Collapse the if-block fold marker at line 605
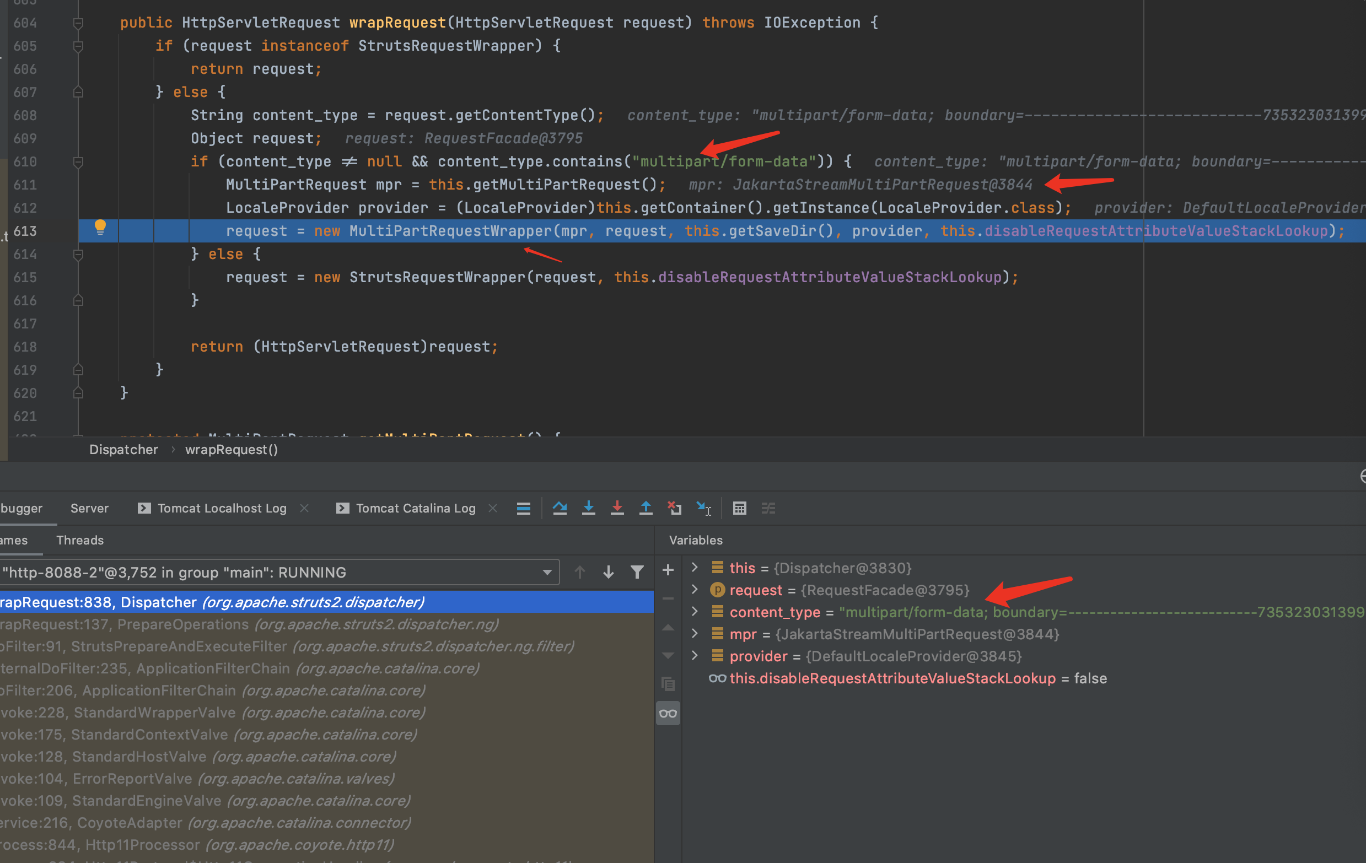 click(x=78, y=46)
